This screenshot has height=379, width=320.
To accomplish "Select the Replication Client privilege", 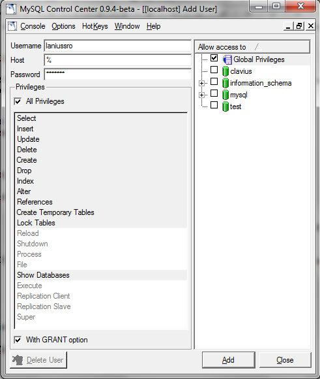I will point(101,296).
